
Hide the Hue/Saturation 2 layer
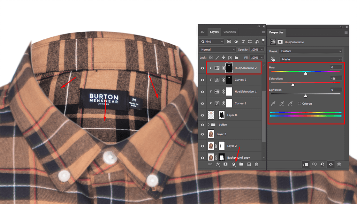(x=203, y=68)
